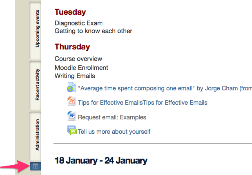Open Tips for Effective Emails presentation link

[x=143, y=103]
